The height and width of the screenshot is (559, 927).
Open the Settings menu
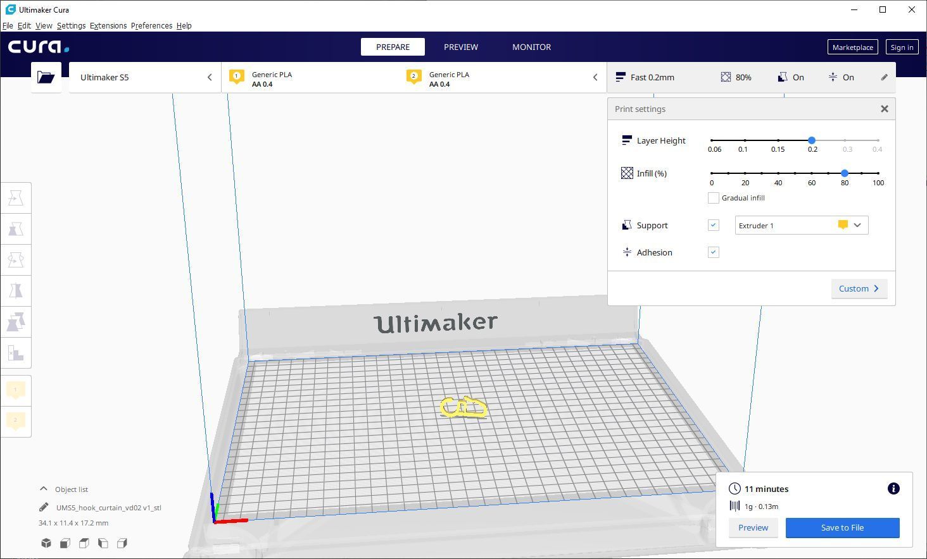(x=71, y=26)
